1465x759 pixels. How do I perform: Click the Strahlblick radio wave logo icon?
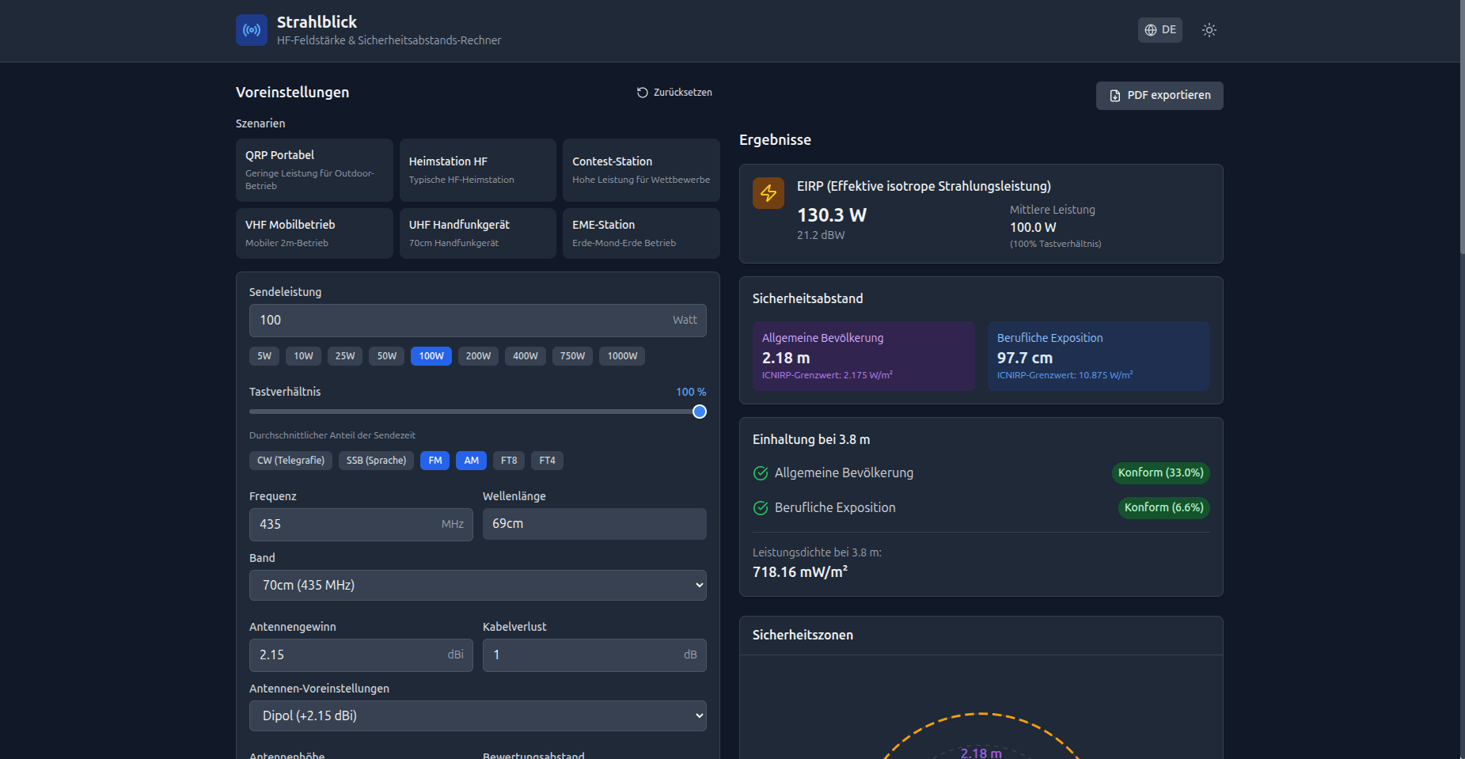(x=251, y=30)
